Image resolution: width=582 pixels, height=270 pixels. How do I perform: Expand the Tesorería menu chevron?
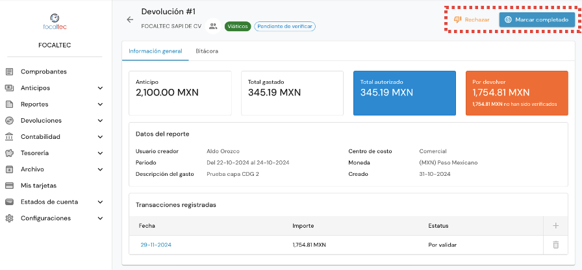point(100,153)
